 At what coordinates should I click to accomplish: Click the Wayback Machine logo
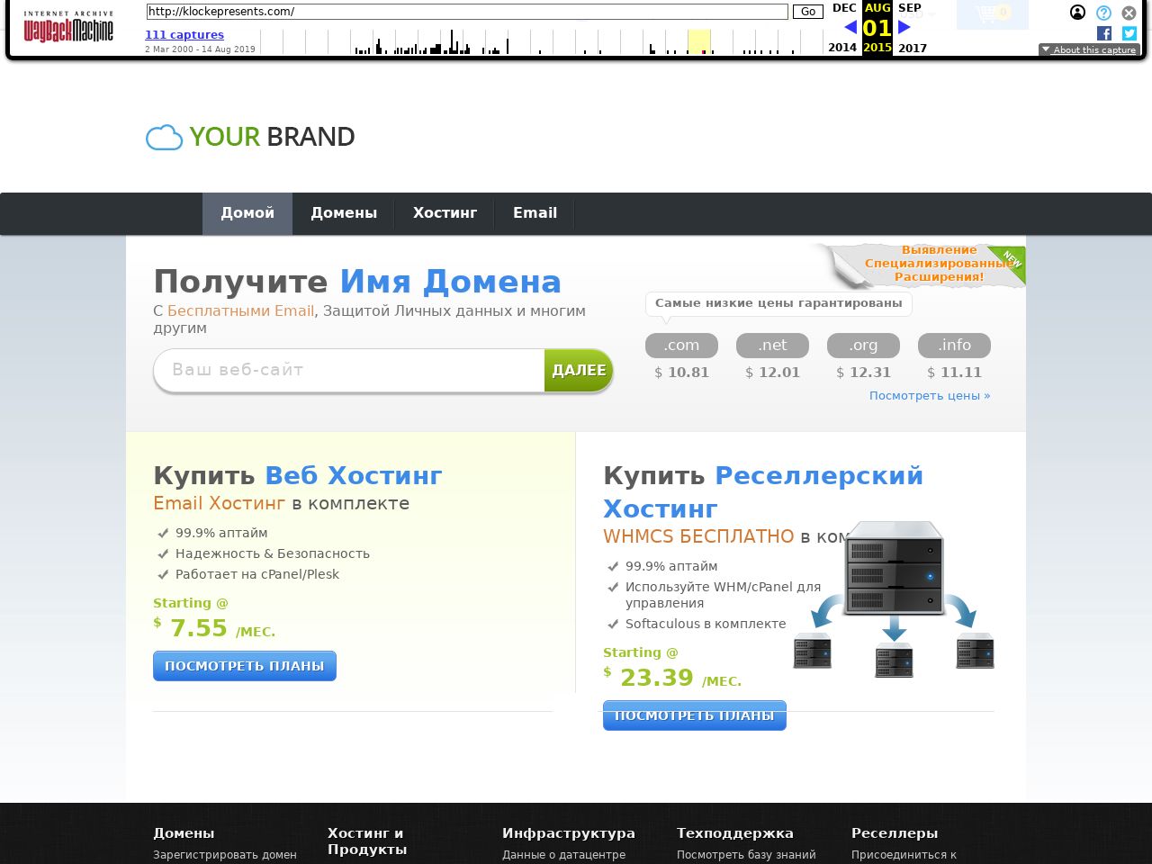tap(68, 28)
